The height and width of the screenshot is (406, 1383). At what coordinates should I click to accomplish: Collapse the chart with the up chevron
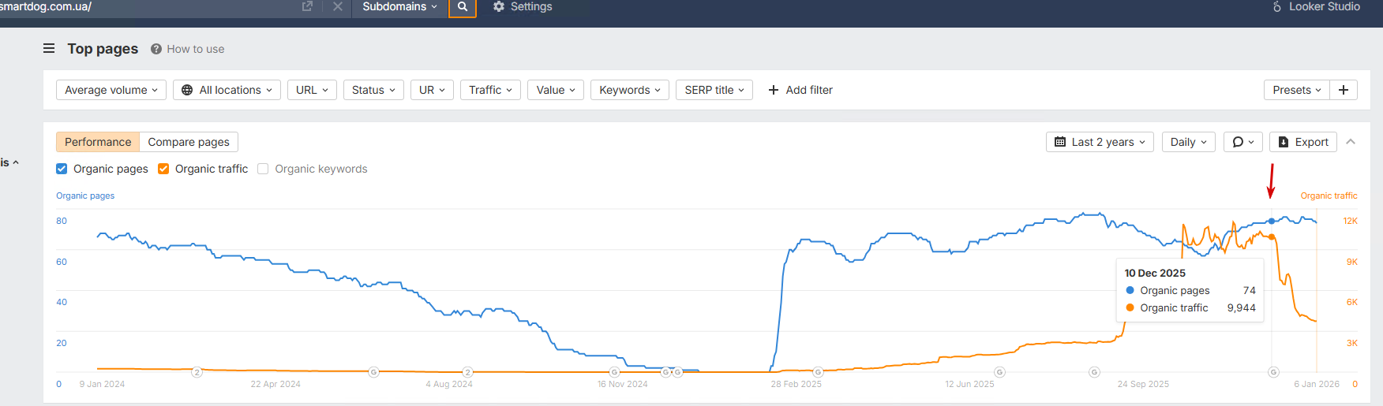(x=1351, y=142)
